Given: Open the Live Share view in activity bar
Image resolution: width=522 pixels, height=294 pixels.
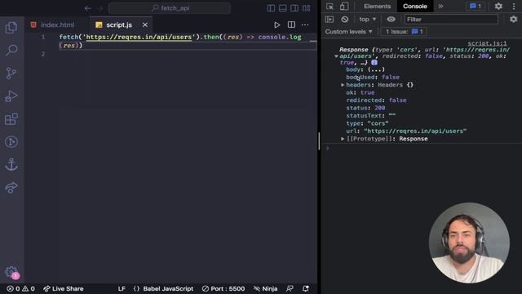Looking at the screenshot, I should (x=11, y=187).
